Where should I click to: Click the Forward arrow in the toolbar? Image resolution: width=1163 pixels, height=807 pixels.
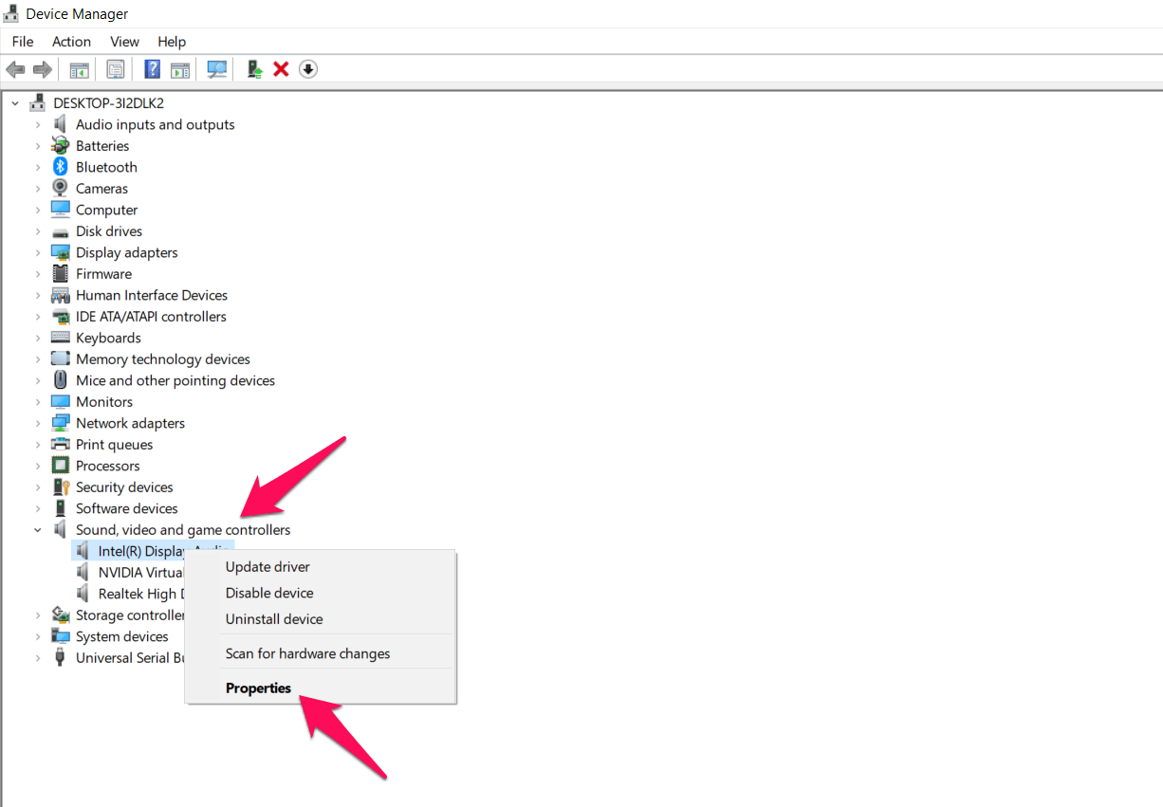[x=42, y=69]
